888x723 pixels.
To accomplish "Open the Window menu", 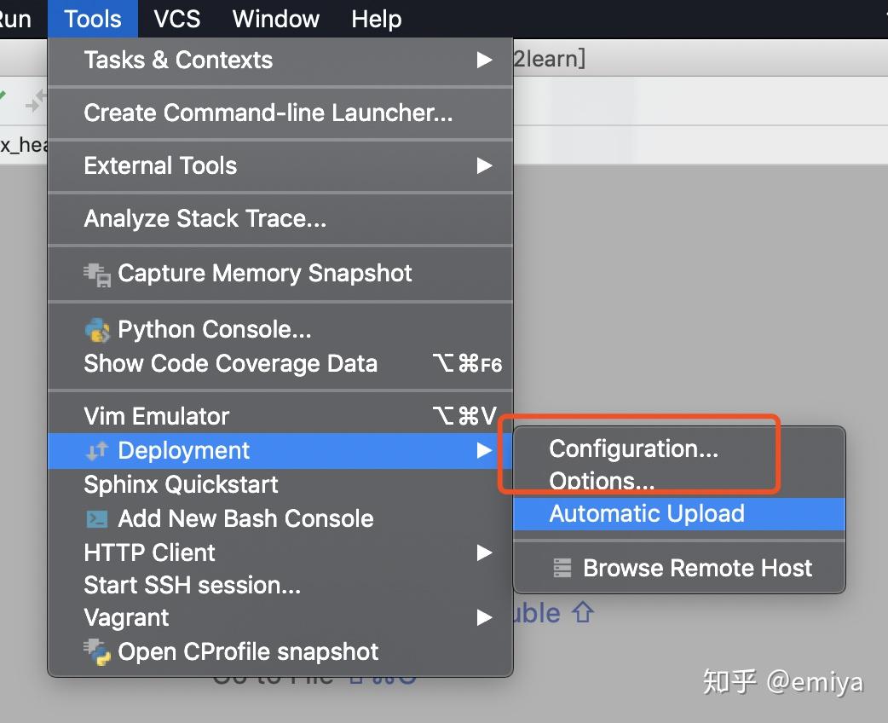I will tap(275, 19).
